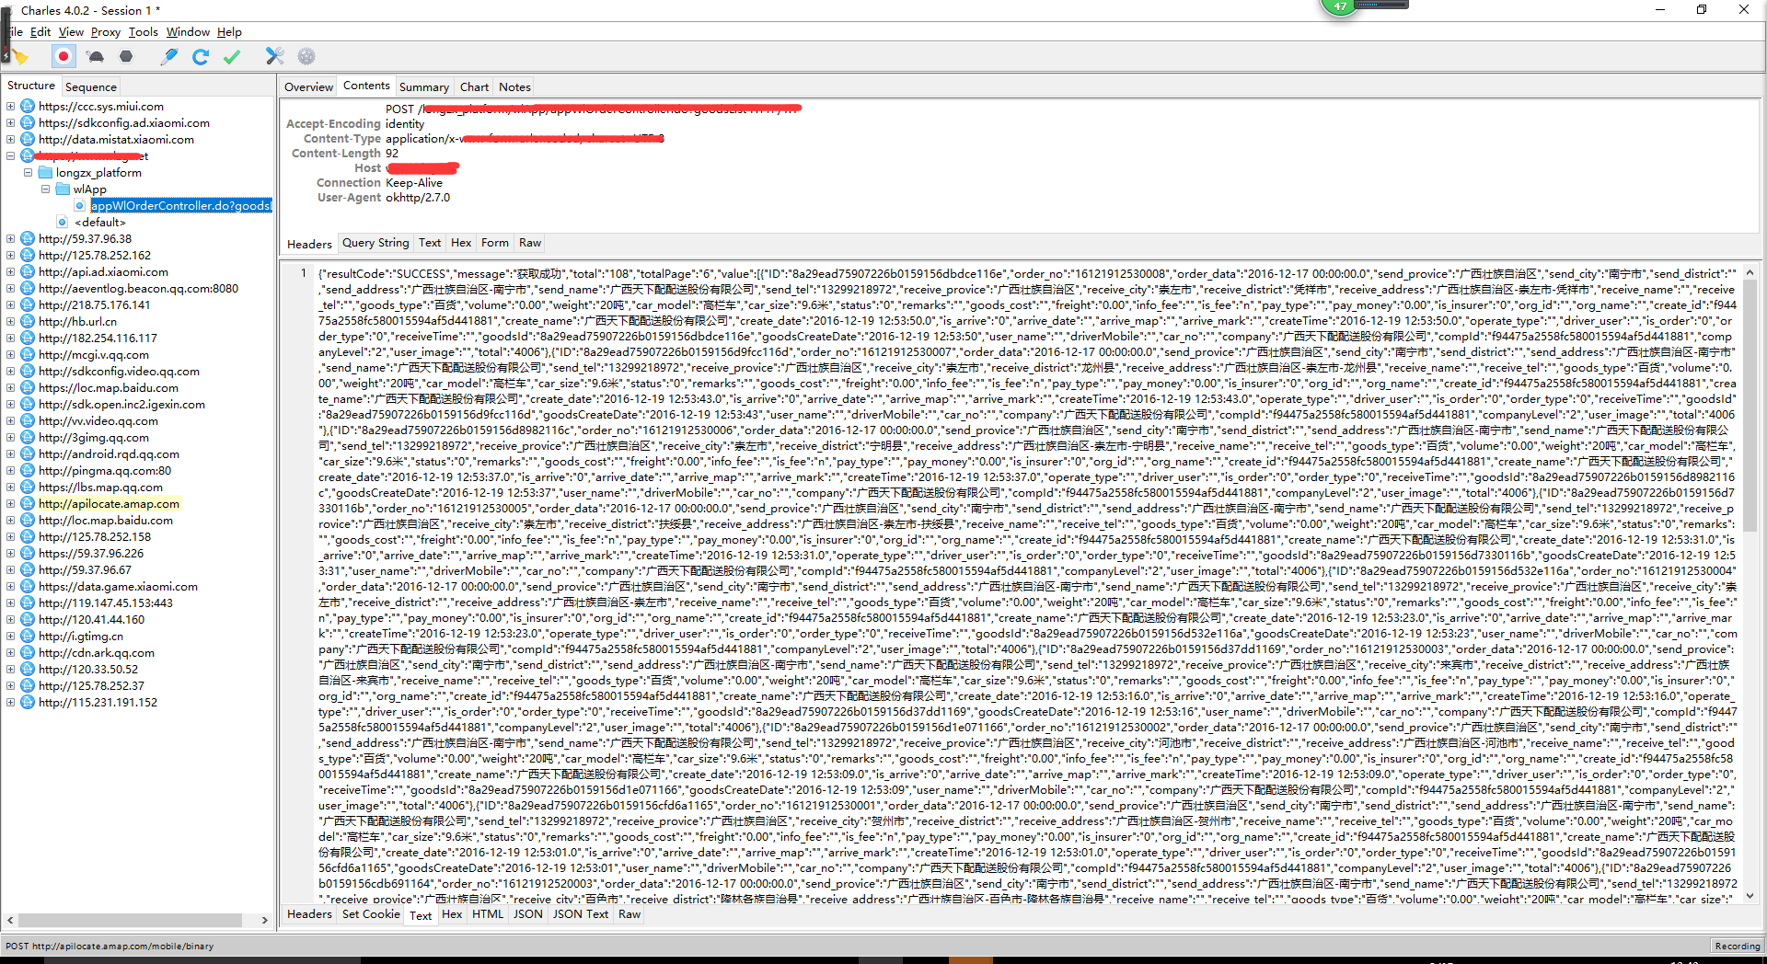Toggle the red Record button
Image resolution: width=1767 pixels, height=964 pixels.
[x=64, y=57]
